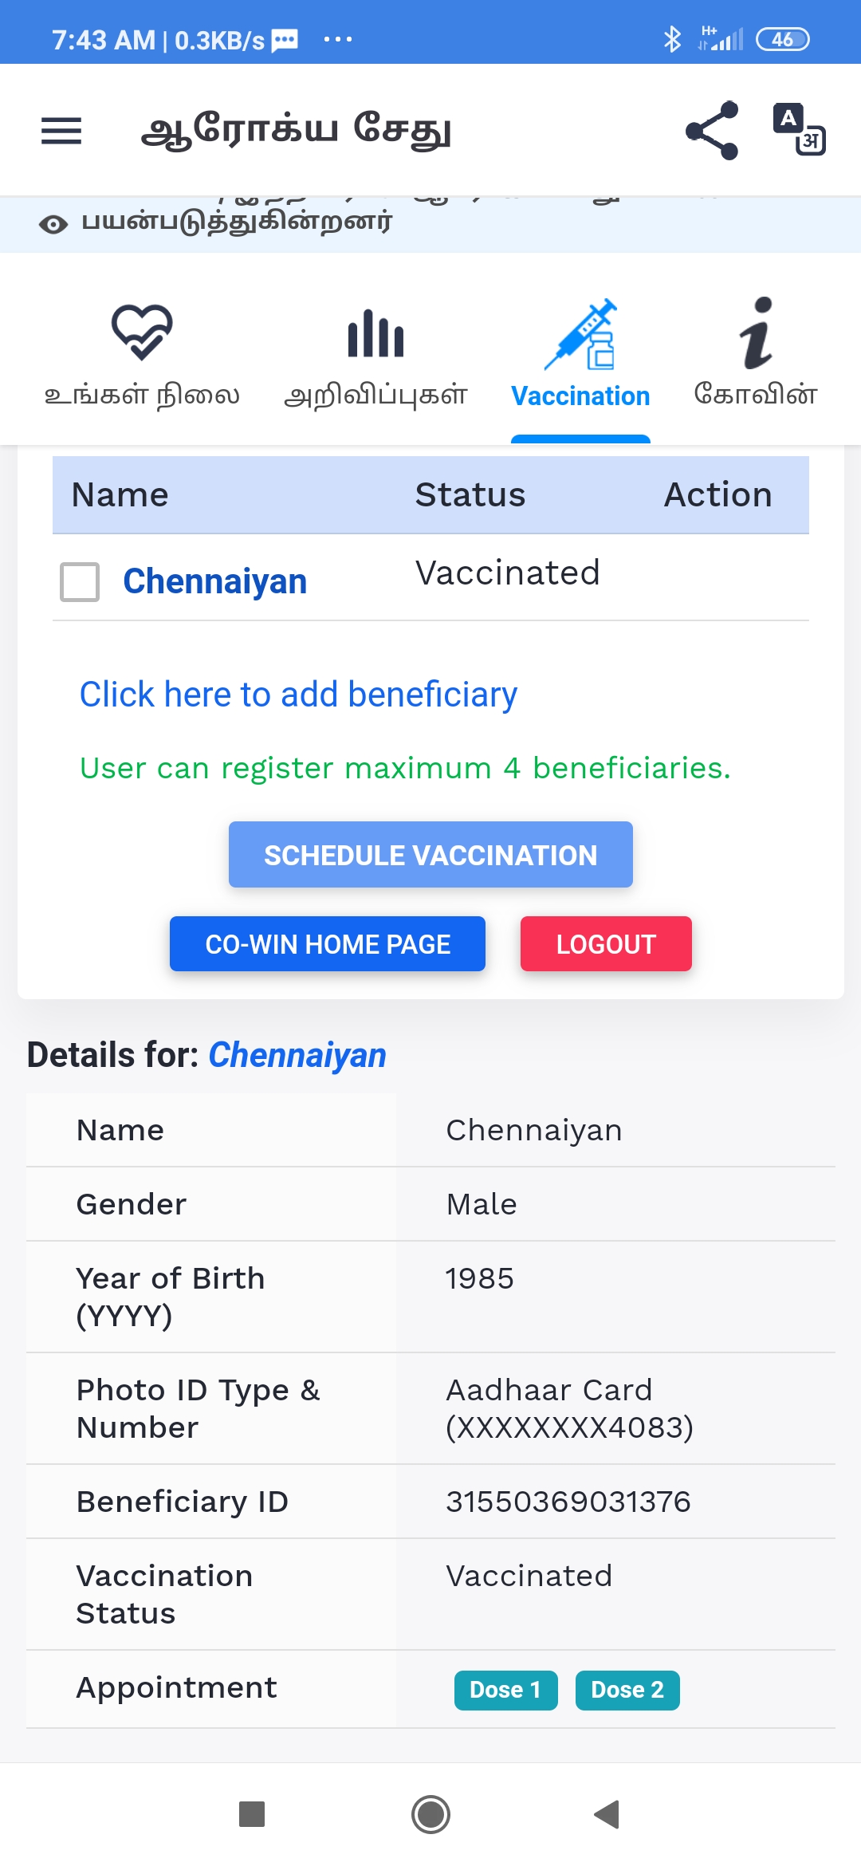861x1866 pixels.
Task: Click the add beneficiary link
Action: 298,695
